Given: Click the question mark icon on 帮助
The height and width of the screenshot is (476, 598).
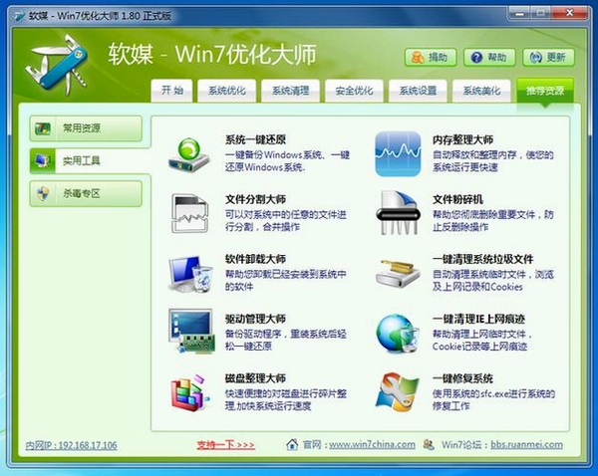Looking at the screenshot, I should click(x=476, y=58).
